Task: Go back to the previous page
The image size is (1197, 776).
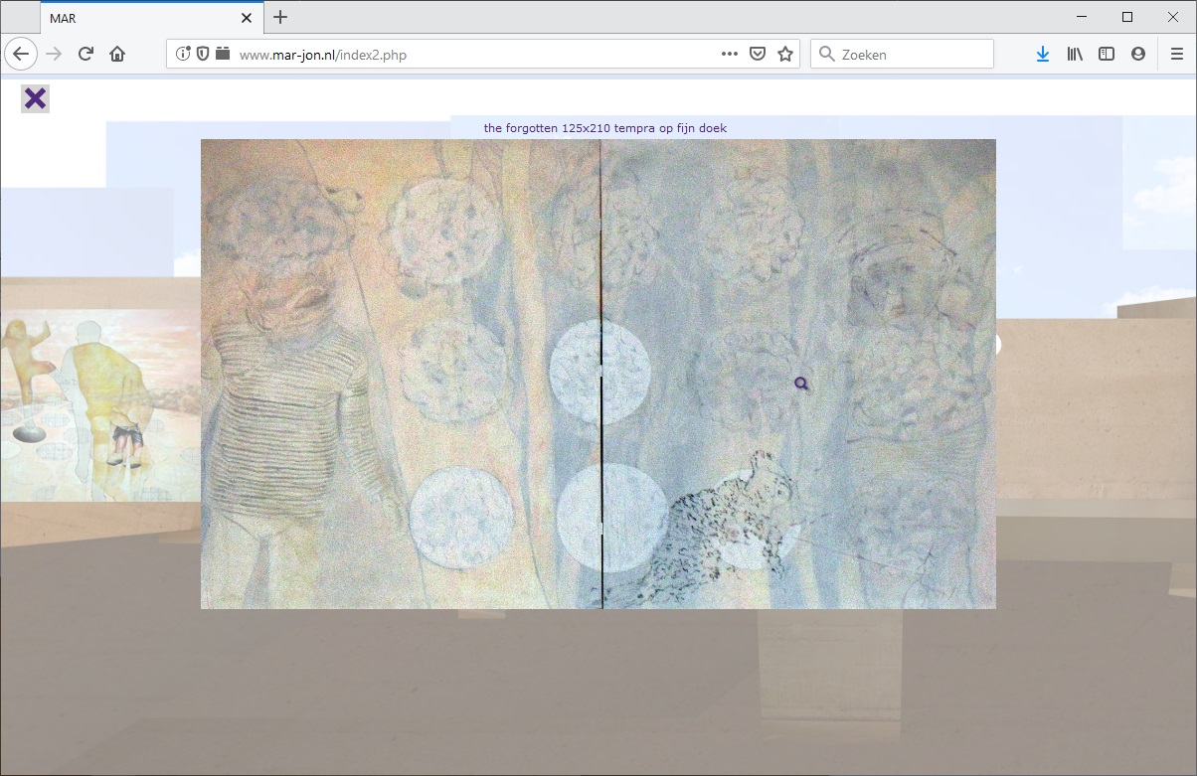Action: click(21, 55)
